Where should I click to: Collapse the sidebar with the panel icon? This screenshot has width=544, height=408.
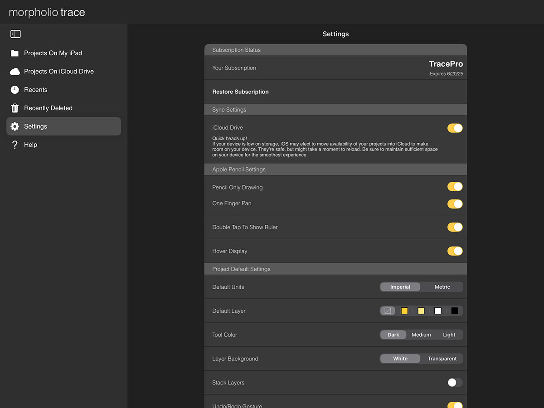click(15, 34)
